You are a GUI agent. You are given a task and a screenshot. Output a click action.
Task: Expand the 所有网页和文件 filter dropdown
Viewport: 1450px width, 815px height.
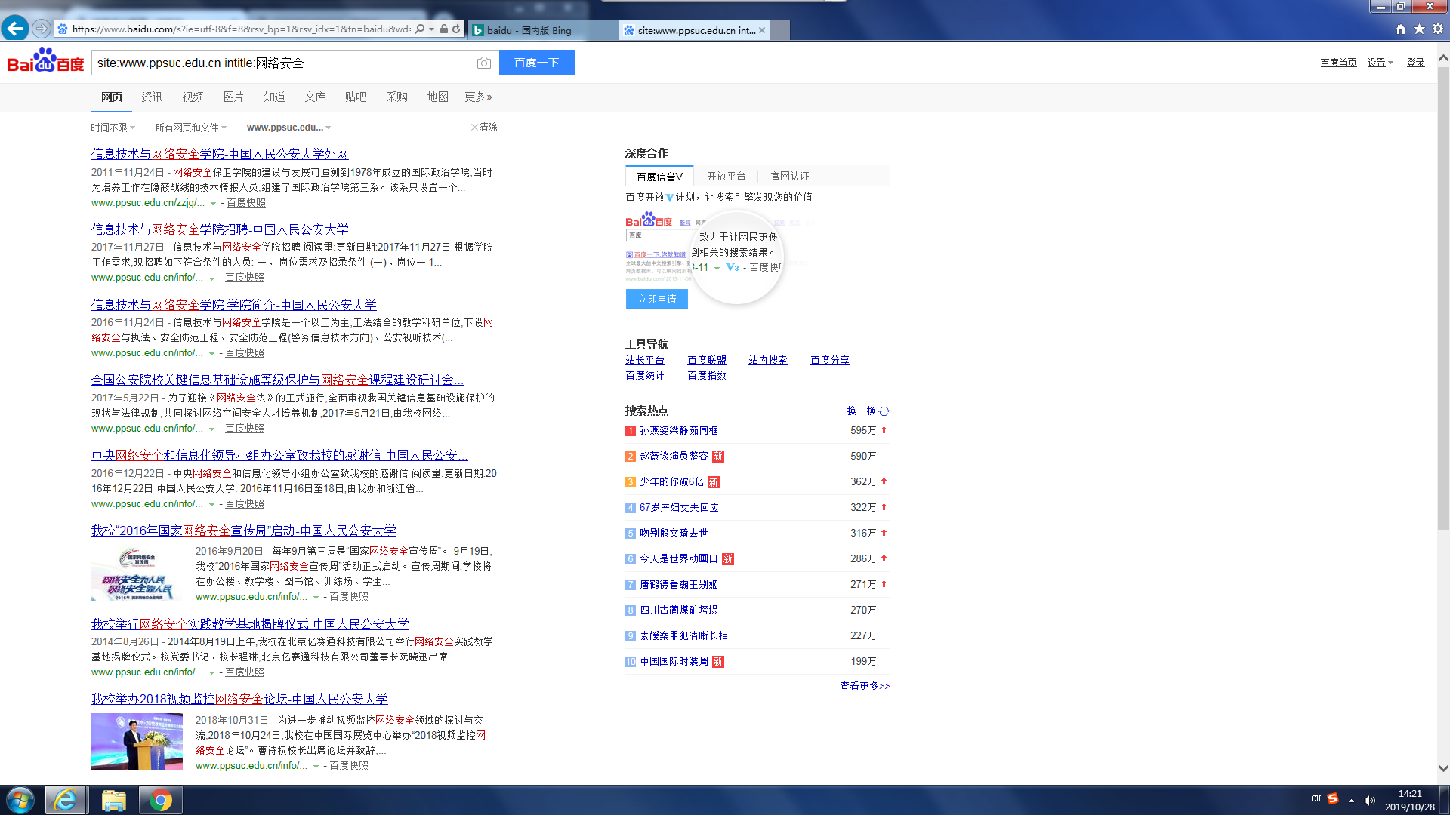[x=190, y=128]
